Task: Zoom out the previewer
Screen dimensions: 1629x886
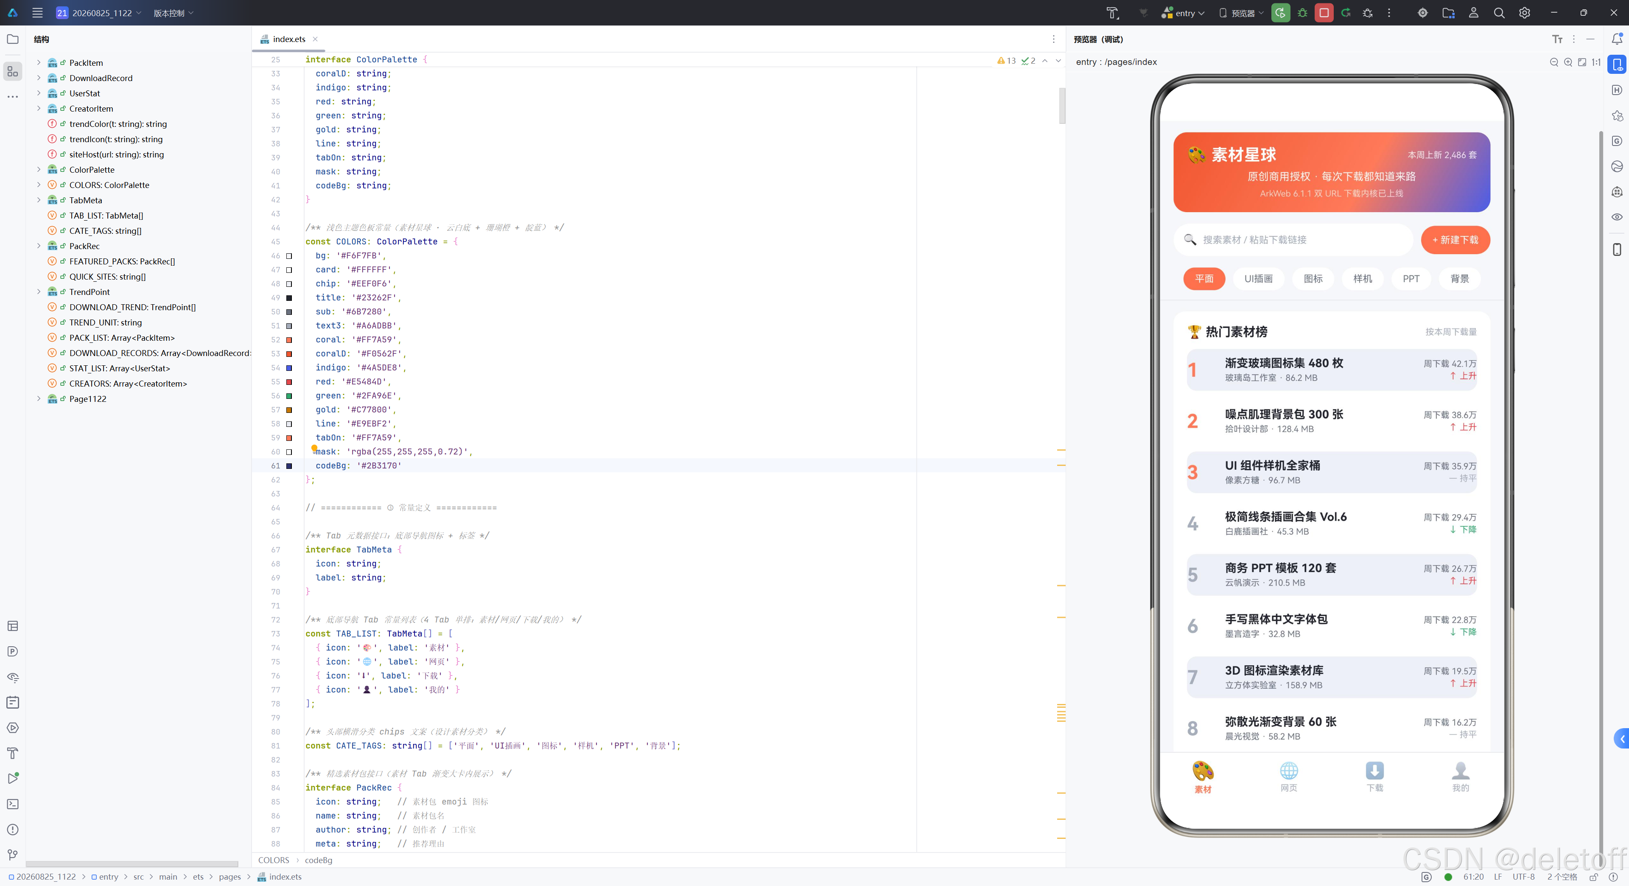Action: (1554, 62)
